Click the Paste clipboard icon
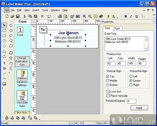Screen dimensions: 157x126 35,16
